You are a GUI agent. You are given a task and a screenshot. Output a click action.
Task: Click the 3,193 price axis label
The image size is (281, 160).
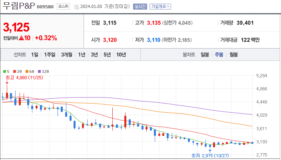tap(262, 142)
